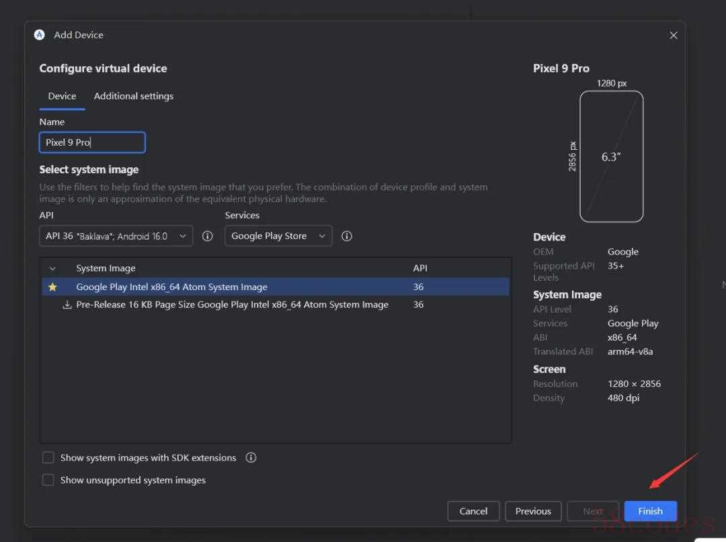Select Pre-Release 16 KB Page Size image row

276,304
